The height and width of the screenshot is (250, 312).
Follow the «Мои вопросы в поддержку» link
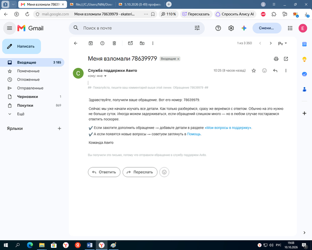click(x=228, y=128)
